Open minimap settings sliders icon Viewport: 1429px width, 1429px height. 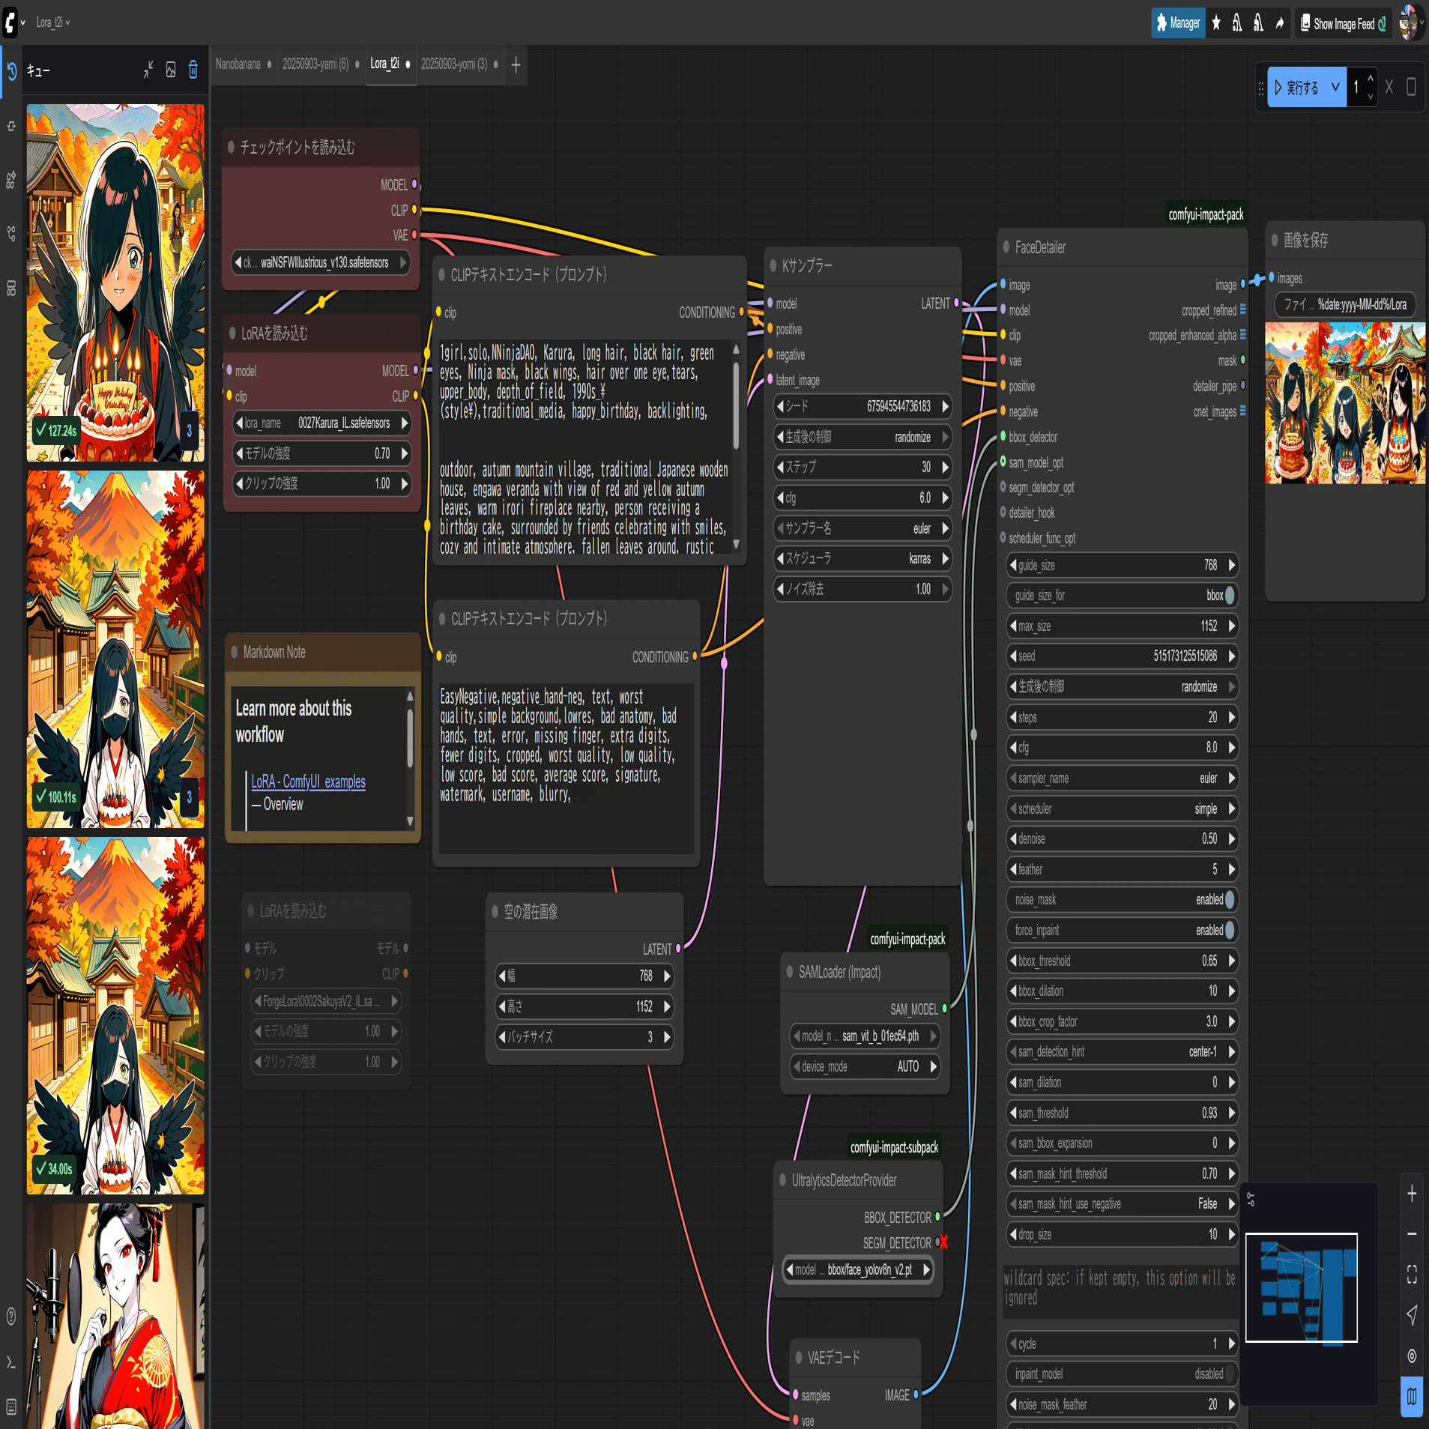point(1251,1200)
